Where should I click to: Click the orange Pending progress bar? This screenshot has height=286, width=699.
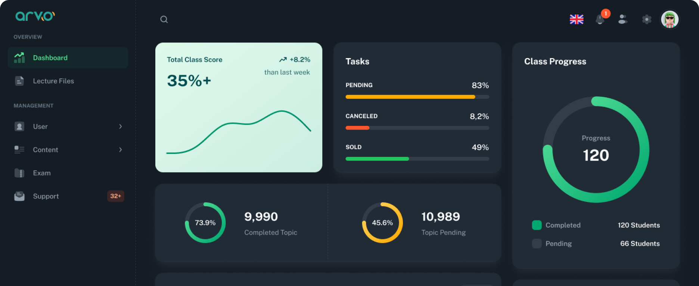(x=410, y=97)
